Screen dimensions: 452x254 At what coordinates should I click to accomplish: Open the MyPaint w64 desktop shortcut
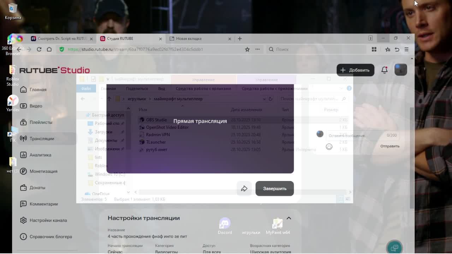click(x=278, y=226)
